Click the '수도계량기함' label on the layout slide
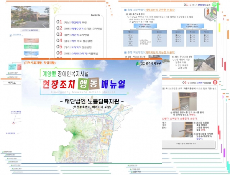230x175 pixels. tap(10, 133)
